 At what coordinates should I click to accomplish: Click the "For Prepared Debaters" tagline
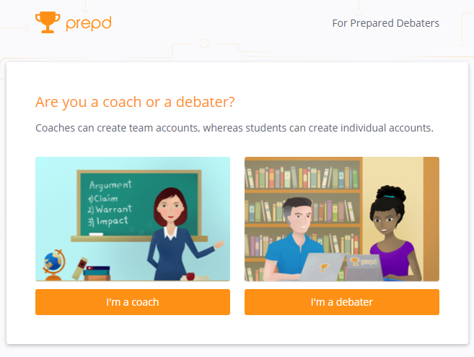[x=385, y=23]
